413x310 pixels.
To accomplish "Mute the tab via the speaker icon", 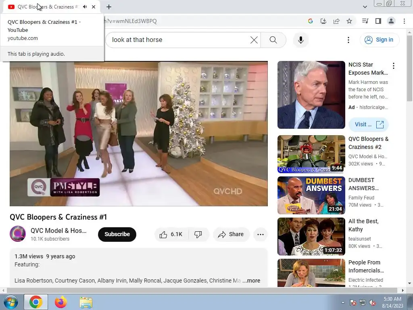I will pyautogui.click(x=85, y=7).
